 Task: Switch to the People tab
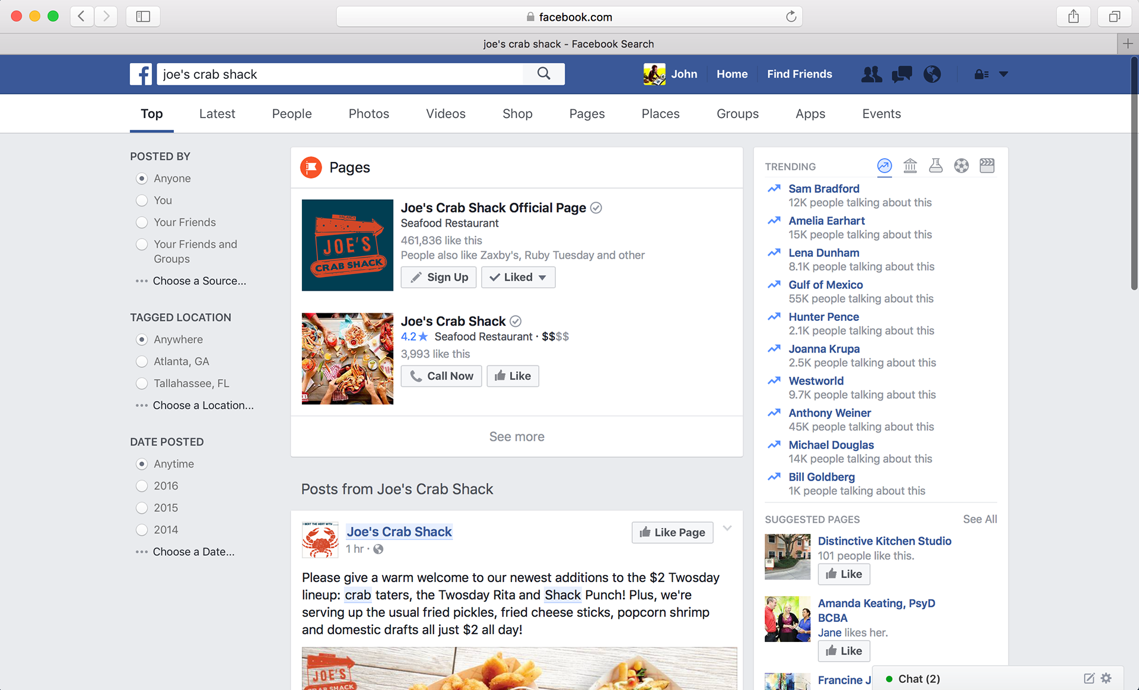pyautogui.click(x=292, y=113)
